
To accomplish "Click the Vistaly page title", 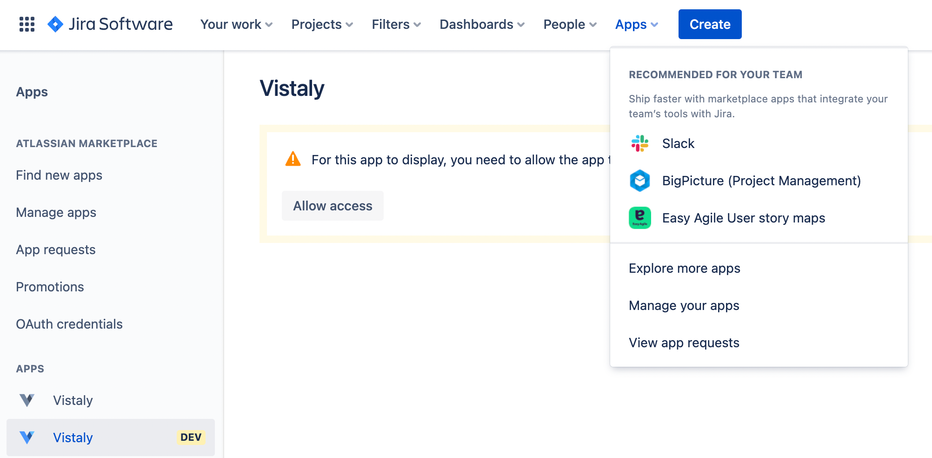I will pyautogui.click(x=292, y=88).
